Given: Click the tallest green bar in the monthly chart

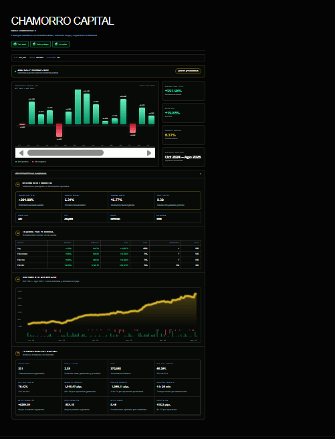Looking at the screenshot, I should click(x=78, y=107).
